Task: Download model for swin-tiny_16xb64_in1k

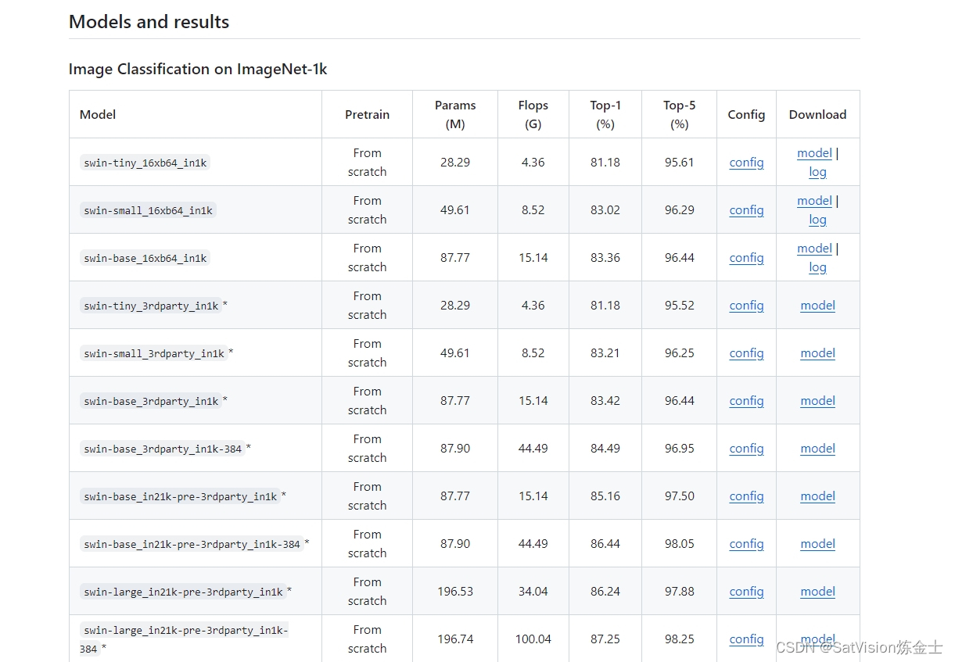Action: click(814, 153)
